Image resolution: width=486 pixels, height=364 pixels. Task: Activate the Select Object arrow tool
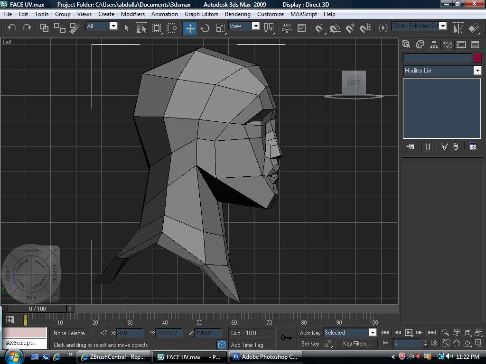click(x=126, y=28)
